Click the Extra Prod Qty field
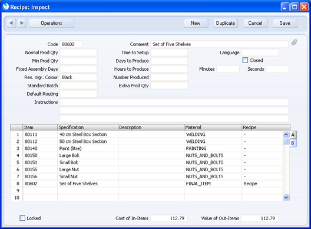This screenshot has height=229, width=311. click(169, 86)
